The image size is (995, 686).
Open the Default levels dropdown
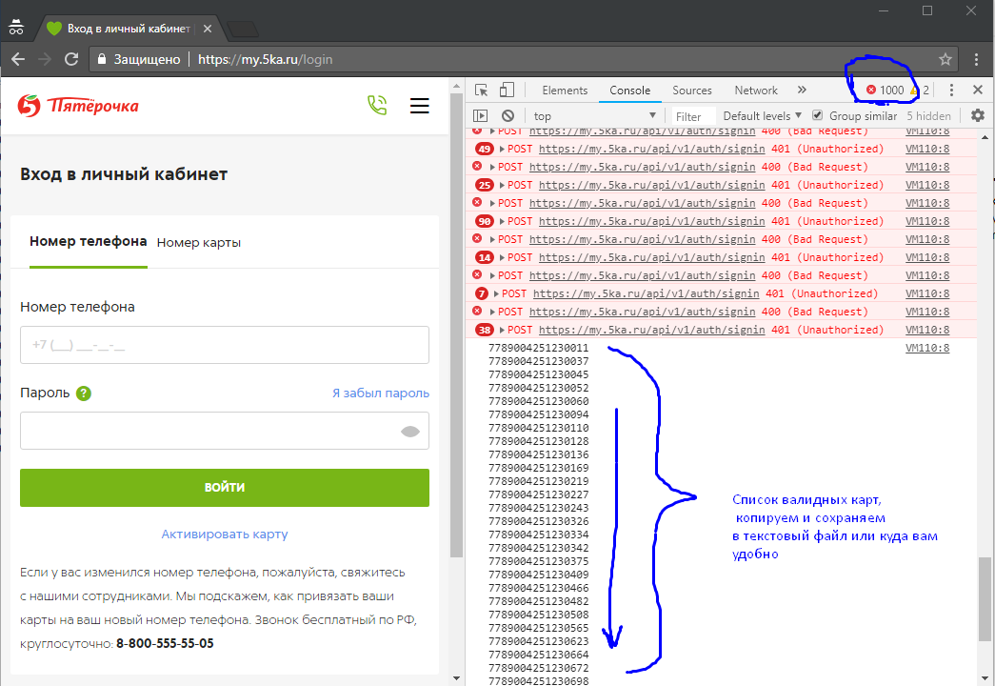point(762,115)
